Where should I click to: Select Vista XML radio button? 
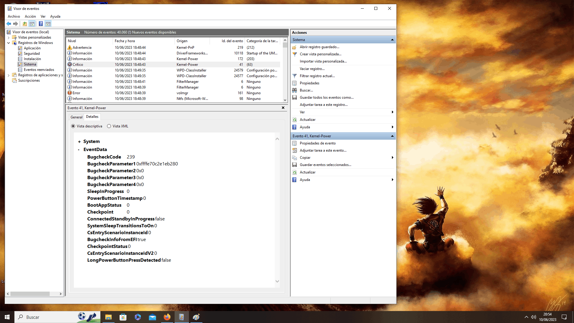(109, 127)
